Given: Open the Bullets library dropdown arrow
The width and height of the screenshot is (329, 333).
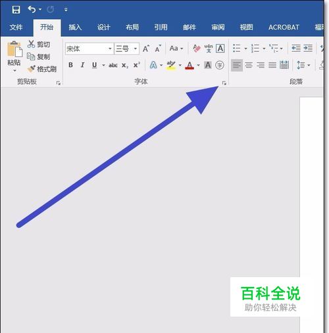Looking at the screenshot, I should tap(245, 49).
